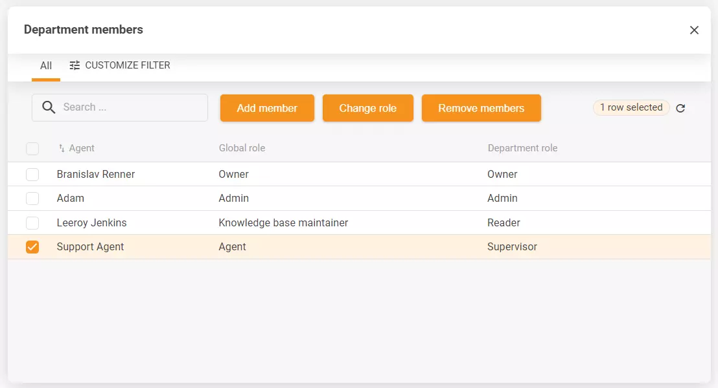Uncheck the Support Agent row checkbox
Image resolution: width=718 pixels, height=388 pixels.
tap(32, 246)
